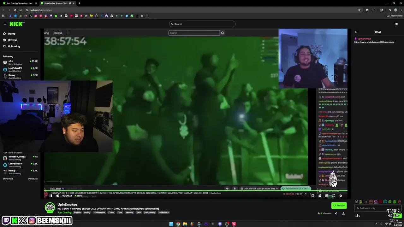Collapse the list with Show Less
This screenshot has height=227, width=404.
click(33, 179)
